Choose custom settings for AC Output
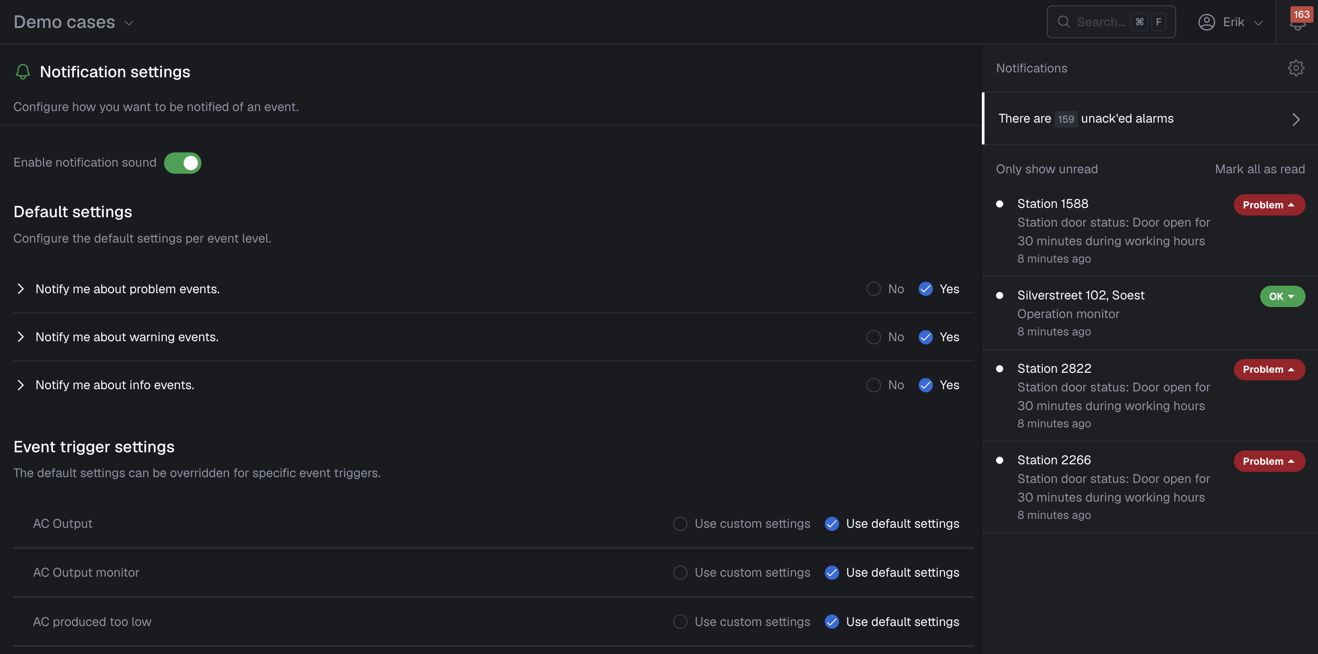The width and height of the screenshot is (1318, 654). click(x=680, y=524)
